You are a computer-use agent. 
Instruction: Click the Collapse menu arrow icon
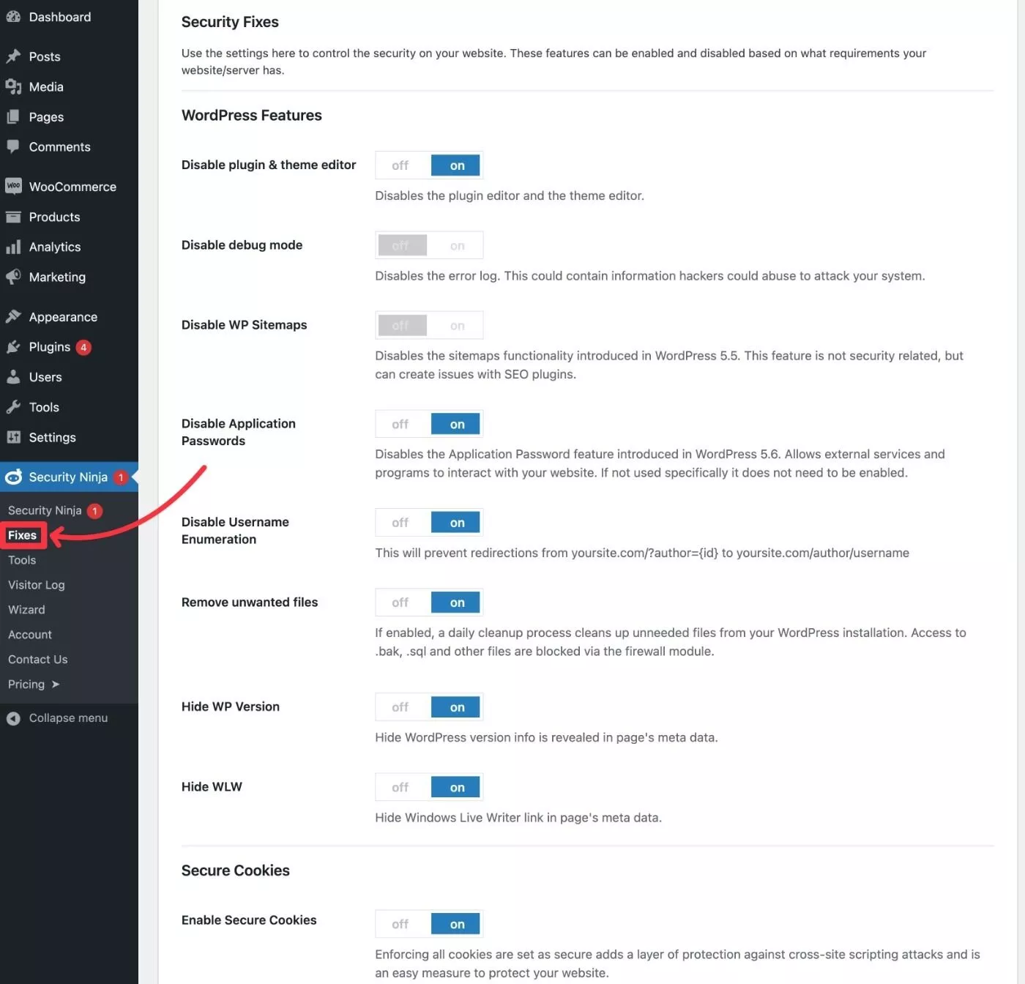point(13,718)
